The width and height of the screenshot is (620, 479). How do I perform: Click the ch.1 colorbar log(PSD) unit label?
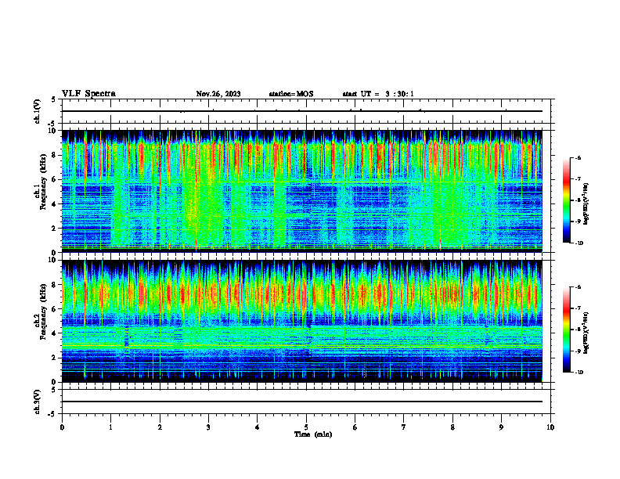(586, 203)
